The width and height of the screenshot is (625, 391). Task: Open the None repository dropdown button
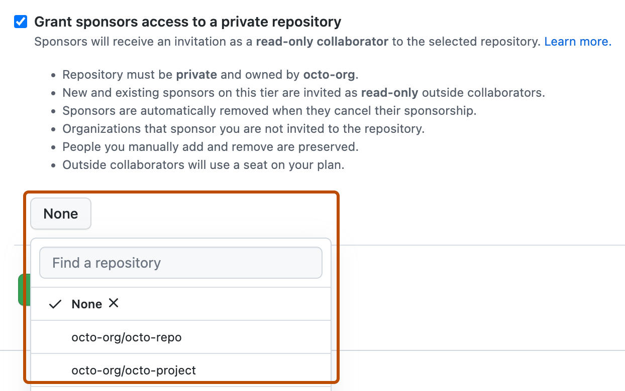[x=60, y=213]
